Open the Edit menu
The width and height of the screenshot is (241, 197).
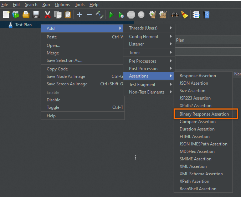point(16,5)
